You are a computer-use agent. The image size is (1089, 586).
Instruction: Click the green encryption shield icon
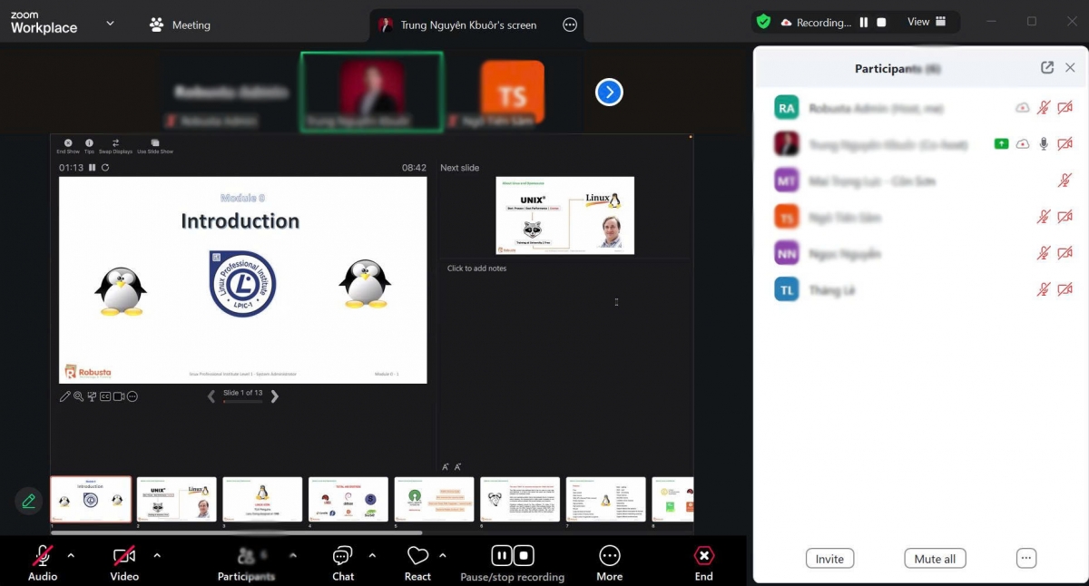[x=763, y=22]
